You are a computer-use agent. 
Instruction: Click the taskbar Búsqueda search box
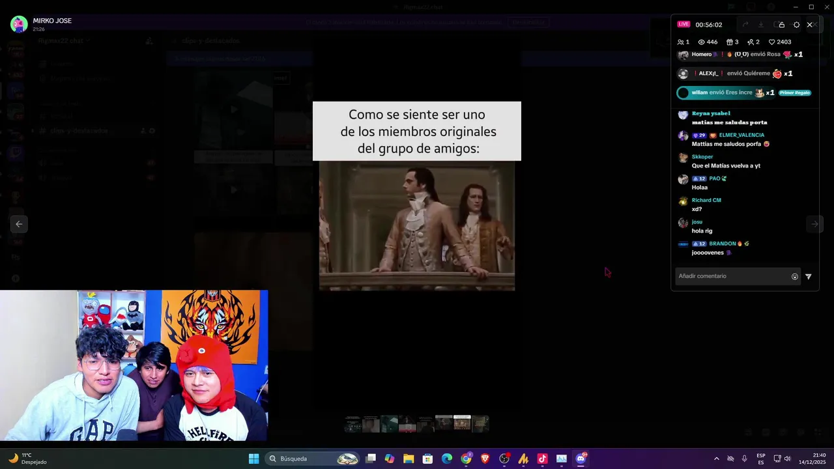coord(313,459)
